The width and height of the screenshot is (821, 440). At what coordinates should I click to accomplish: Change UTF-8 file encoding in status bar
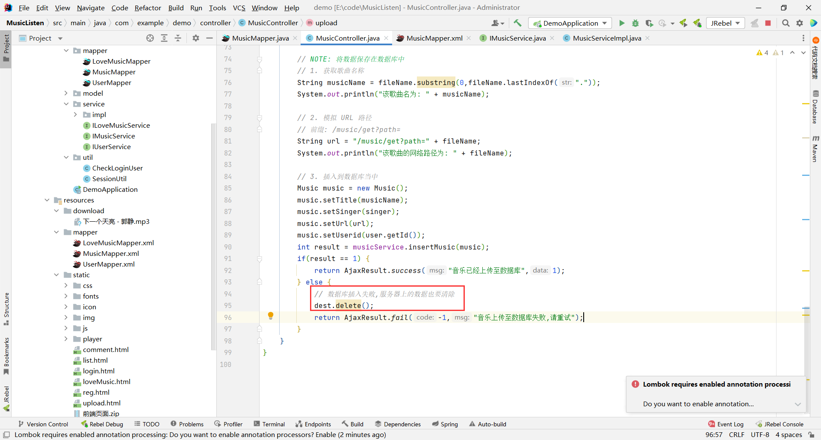point(760,435)
